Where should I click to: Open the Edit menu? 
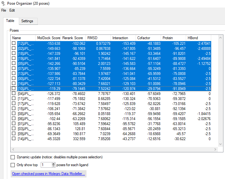(12, 10)
